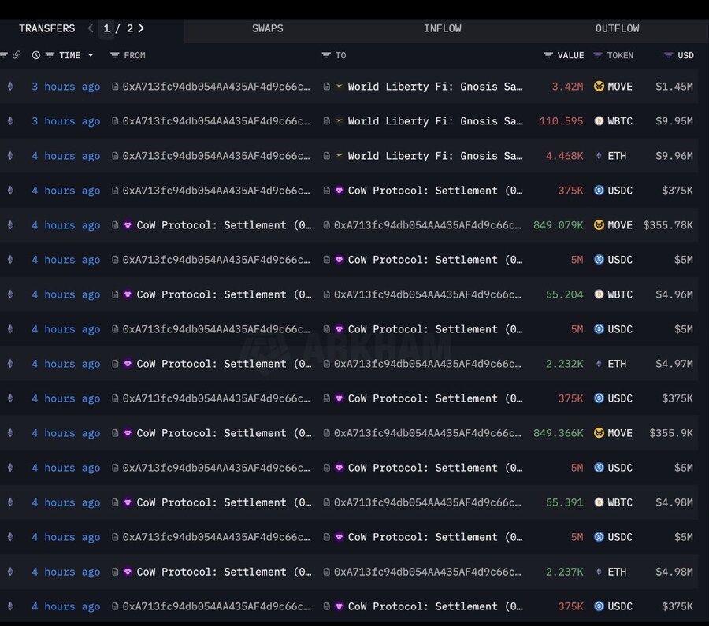Open the TO column filter

tap(326, 55)
